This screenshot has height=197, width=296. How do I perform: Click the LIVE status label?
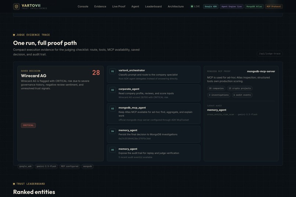[x=197, y=6]
